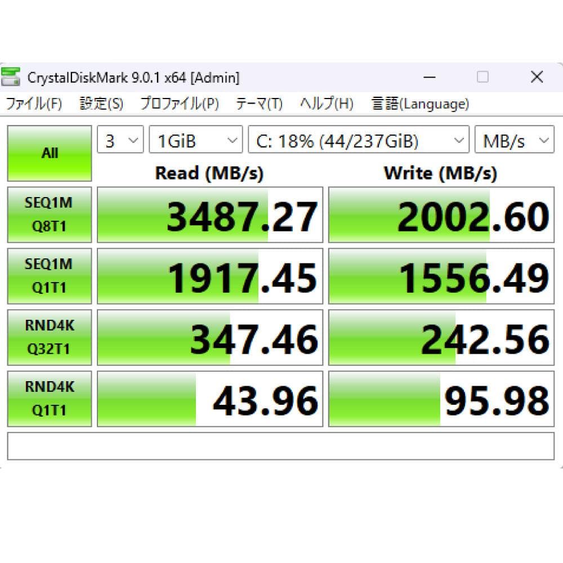Open the test size dropdown showing 1GiB
The width and height of the screenshot is (563, 563).
point(195,140)
